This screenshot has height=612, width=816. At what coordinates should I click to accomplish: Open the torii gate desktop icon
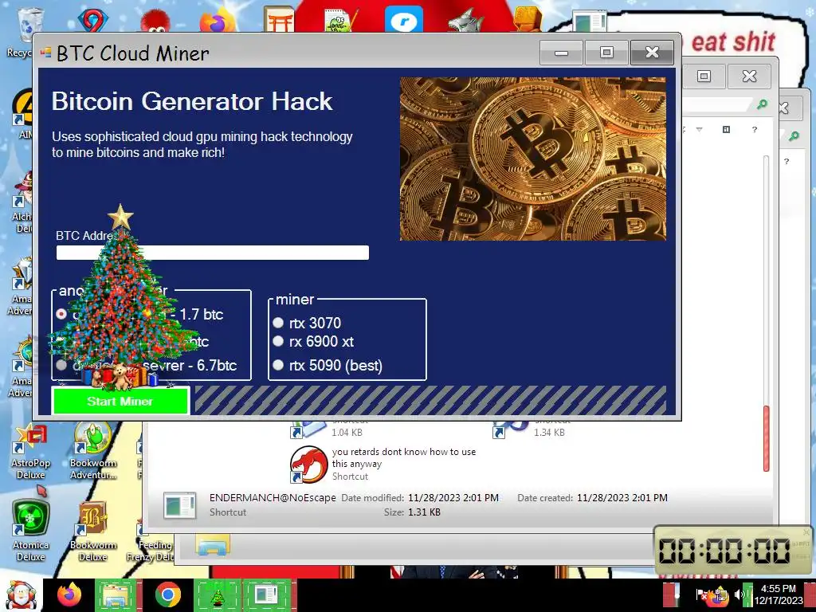(279, 20)
